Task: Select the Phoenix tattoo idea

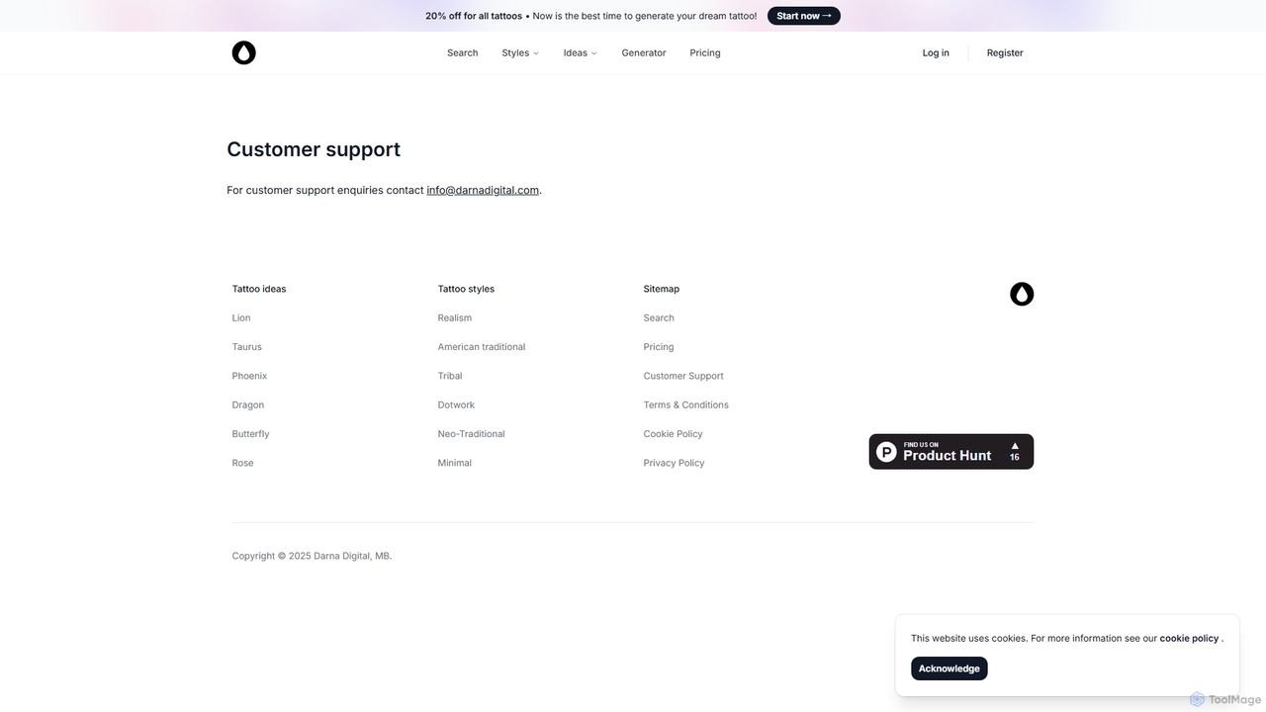Action: click(249, 376)
